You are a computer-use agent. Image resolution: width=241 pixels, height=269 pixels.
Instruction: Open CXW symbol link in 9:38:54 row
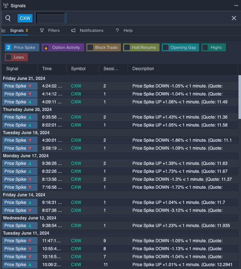pyautogui.click(x=76, y=226)
